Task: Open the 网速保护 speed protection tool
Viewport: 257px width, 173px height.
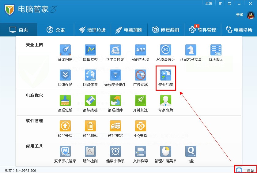Action: click(x=65, y=78)
